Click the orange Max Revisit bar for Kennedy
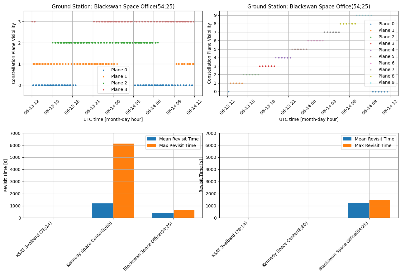 pyautogui.click(x=124, y=179)
